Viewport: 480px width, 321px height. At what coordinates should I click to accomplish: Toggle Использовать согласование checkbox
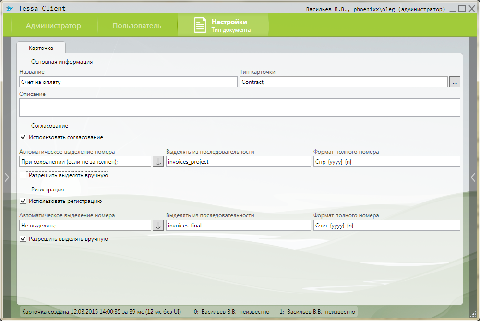[23, 137]
